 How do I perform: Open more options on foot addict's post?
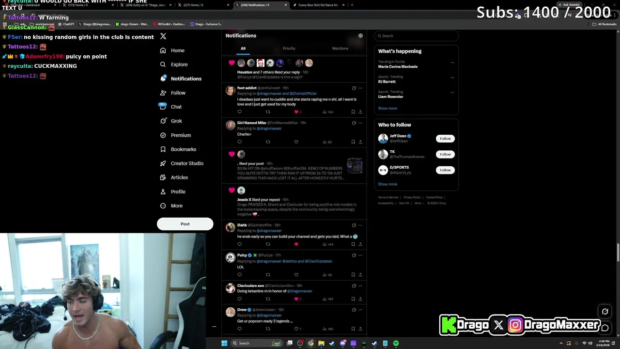[360, 88]
